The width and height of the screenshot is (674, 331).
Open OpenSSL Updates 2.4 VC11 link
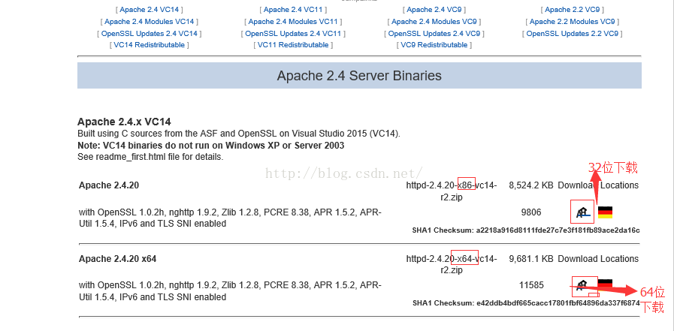tap(293, 34)
